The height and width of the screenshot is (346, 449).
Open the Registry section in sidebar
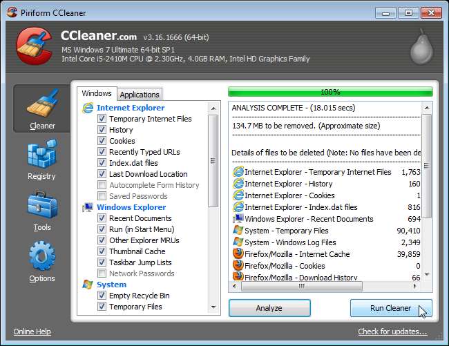point(42,160)
